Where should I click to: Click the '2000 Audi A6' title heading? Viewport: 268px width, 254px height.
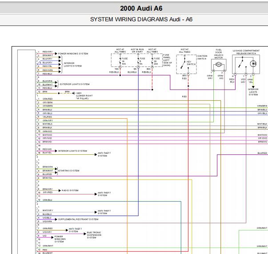[141, 8]
